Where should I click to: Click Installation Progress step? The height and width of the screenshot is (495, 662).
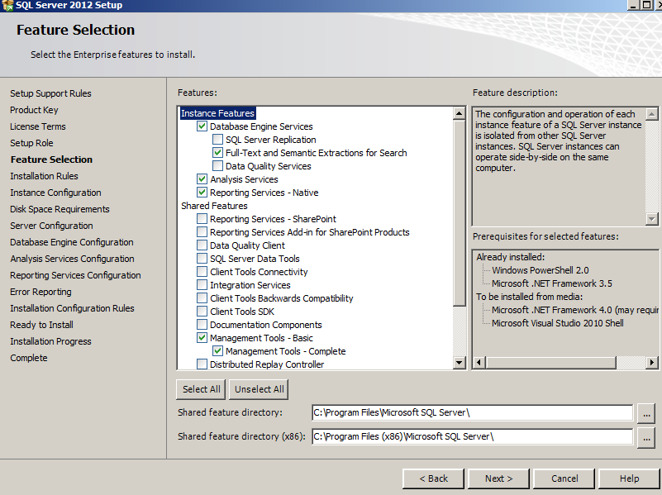point(50,341)
